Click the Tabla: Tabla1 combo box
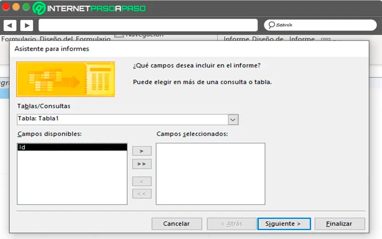This screenshot has height=239, width=382. [x=127, y=119]
